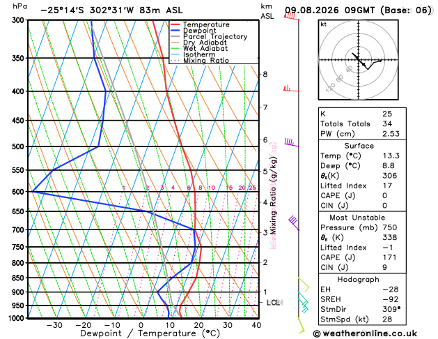Click the SREH value -92
The width and height of the screenshot is (438, 339).
point(391,299)
